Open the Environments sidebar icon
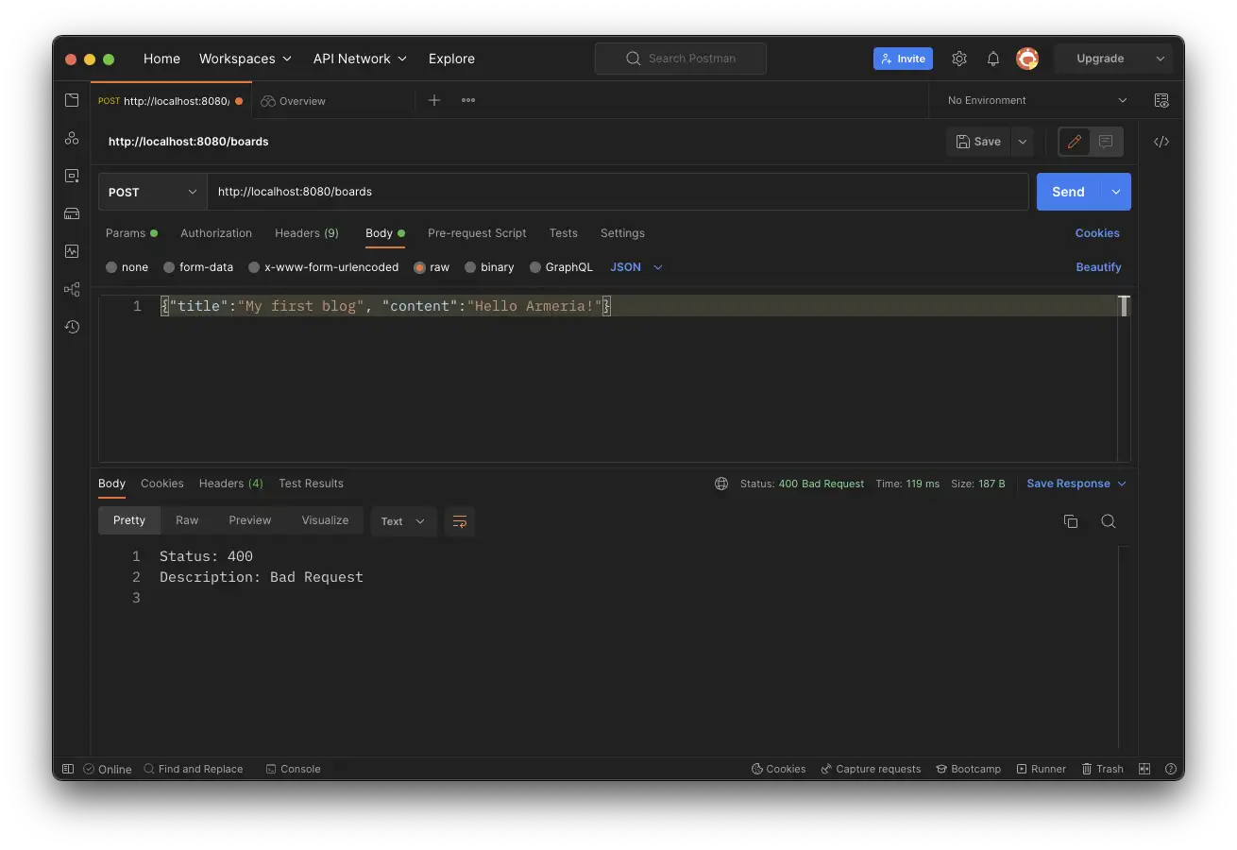This screenshot has width=1237, height=850. tap(72, 176)
